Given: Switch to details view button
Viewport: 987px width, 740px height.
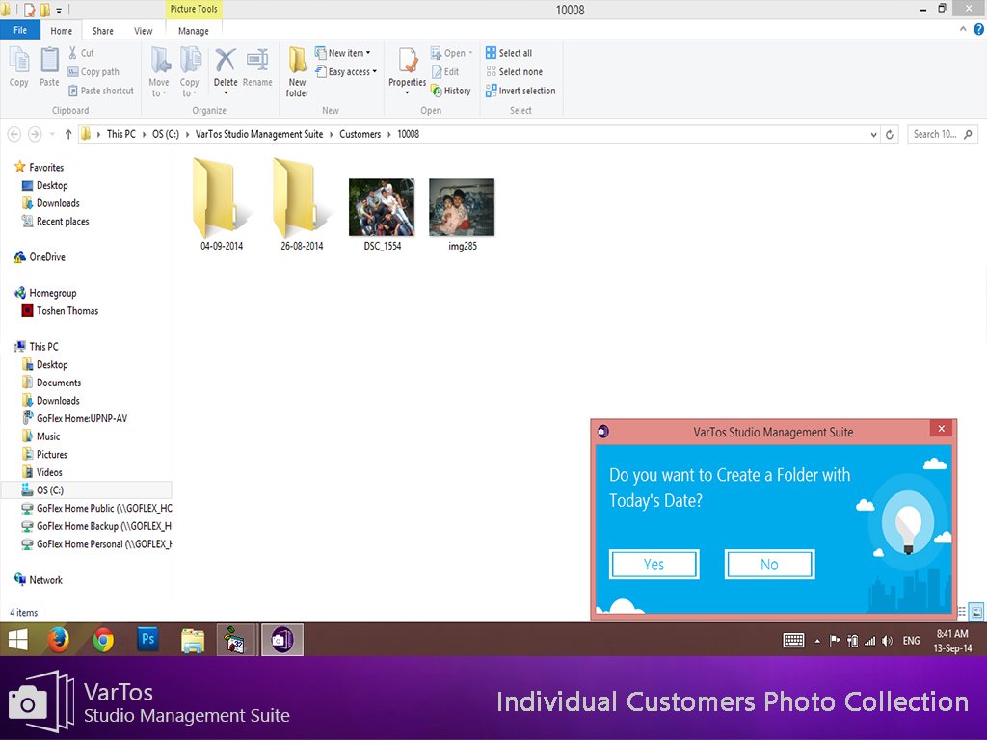Looking at the screenshot, I should tap(962, 611).
